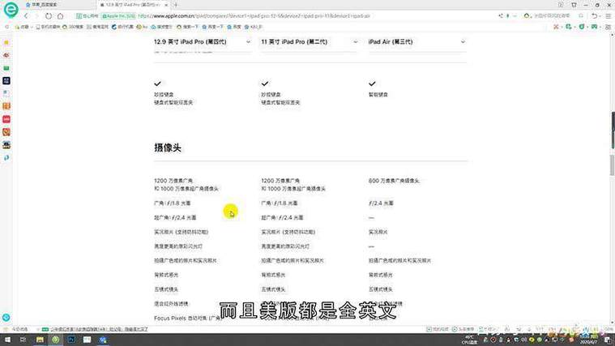Image resolution: width=615 pixels, height=346 pixels.
Task: Click the green 360 browser taskbar icon
Action: click(x=56, y=340)
